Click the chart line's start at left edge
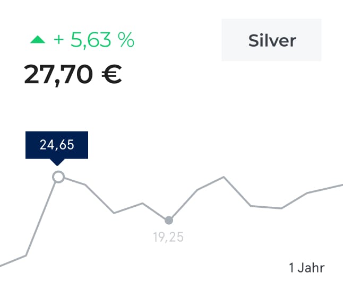Image resolution: width=343 pixels, height=290 pixels. coord(2,265)
